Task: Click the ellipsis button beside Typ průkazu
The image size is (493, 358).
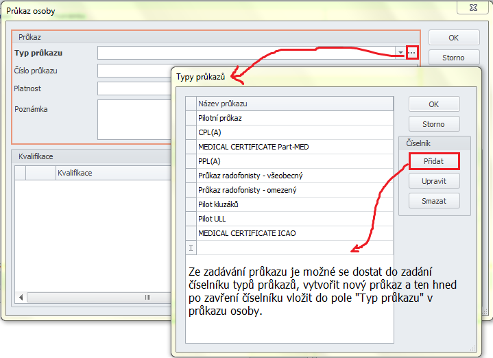Action: pyautogui.click(x=411, y=52)
